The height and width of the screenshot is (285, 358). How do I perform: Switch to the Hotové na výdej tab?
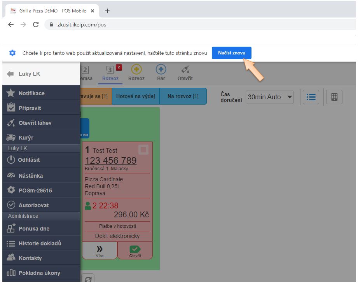click(135, 96)
